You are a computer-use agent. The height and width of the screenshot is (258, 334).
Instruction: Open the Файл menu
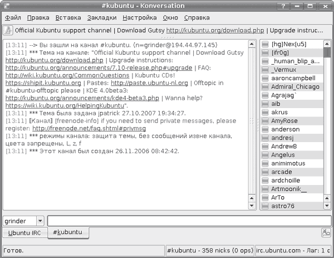(13, 18)
